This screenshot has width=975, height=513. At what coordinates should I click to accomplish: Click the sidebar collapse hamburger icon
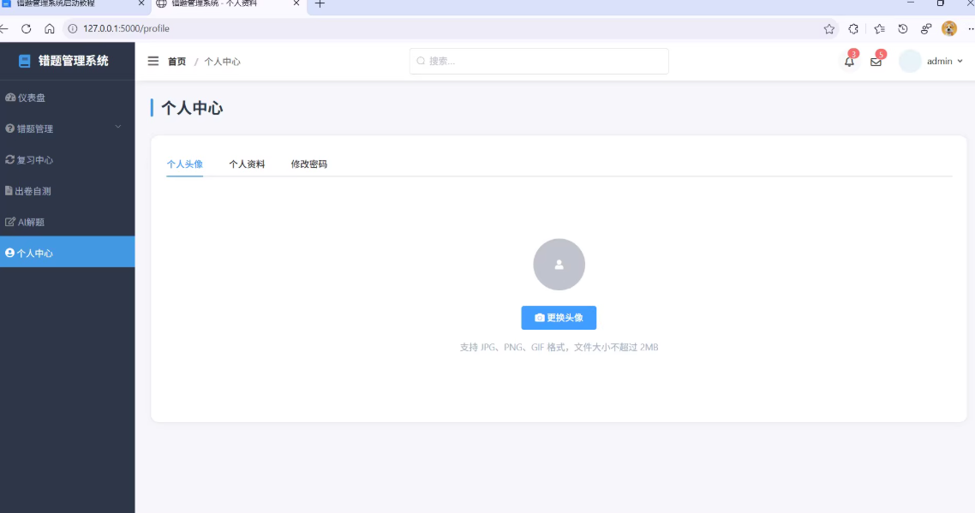click(x=153, y=61)
